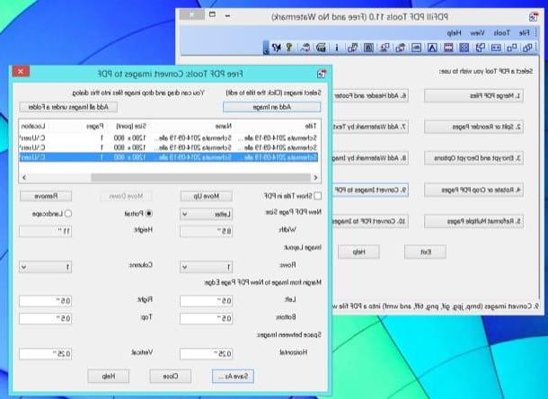Click the PostScript to PDF toolbar icon
The height and width of the screenshot is (399, 548).
(352, 48)
